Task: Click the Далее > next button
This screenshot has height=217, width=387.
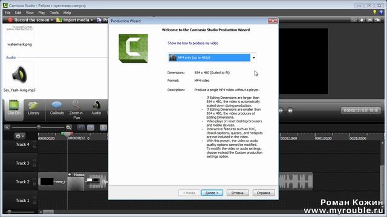Action: click(x=212, y=193)
